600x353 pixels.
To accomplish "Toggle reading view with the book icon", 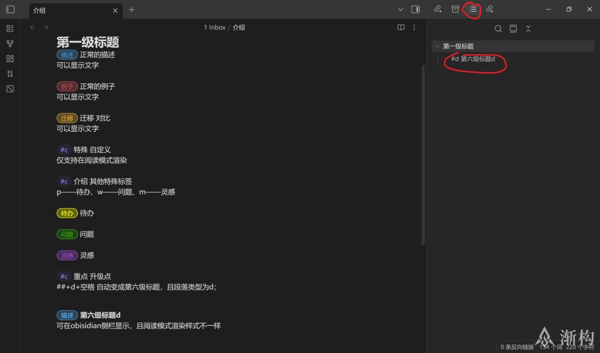I will coord(401,27).
